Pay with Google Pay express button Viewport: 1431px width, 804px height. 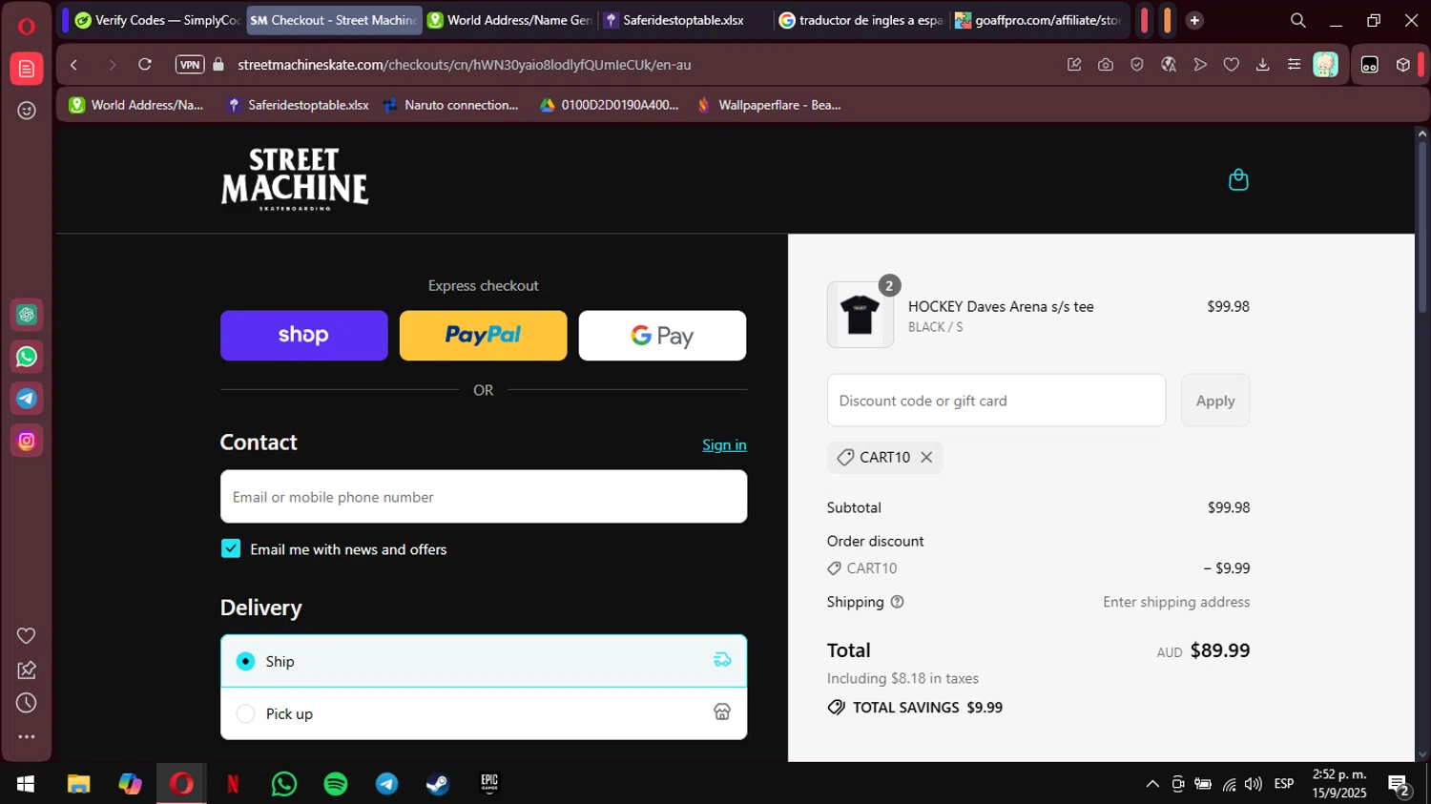[x=662, y=336]
